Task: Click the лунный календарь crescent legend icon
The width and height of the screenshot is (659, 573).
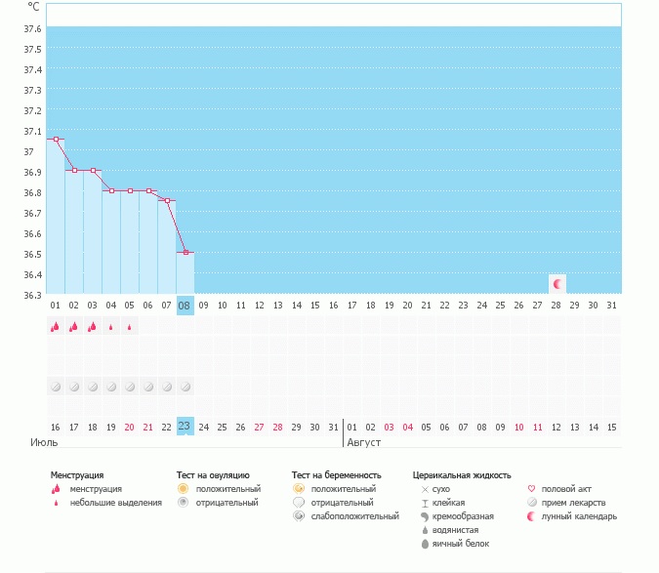Action: pos(531,515)
